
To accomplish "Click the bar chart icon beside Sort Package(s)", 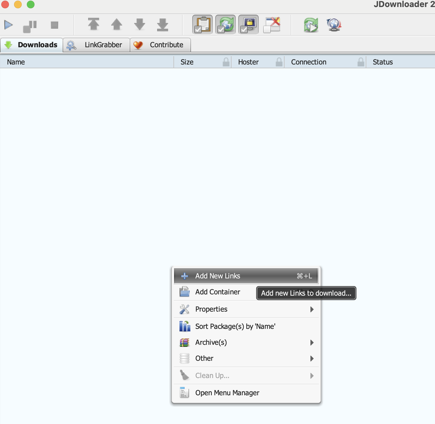I will 185,326.
